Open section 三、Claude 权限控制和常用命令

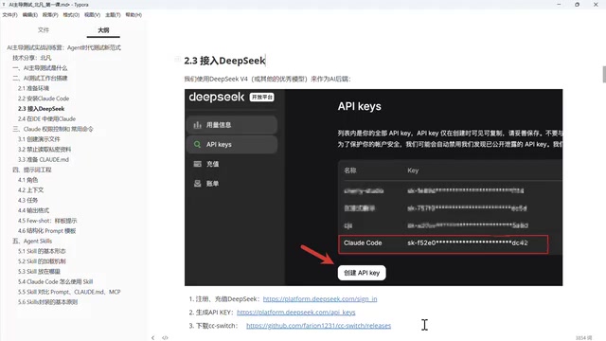click(53, 129)
